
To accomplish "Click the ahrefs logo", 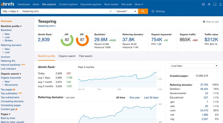I will tap(7, 4).
